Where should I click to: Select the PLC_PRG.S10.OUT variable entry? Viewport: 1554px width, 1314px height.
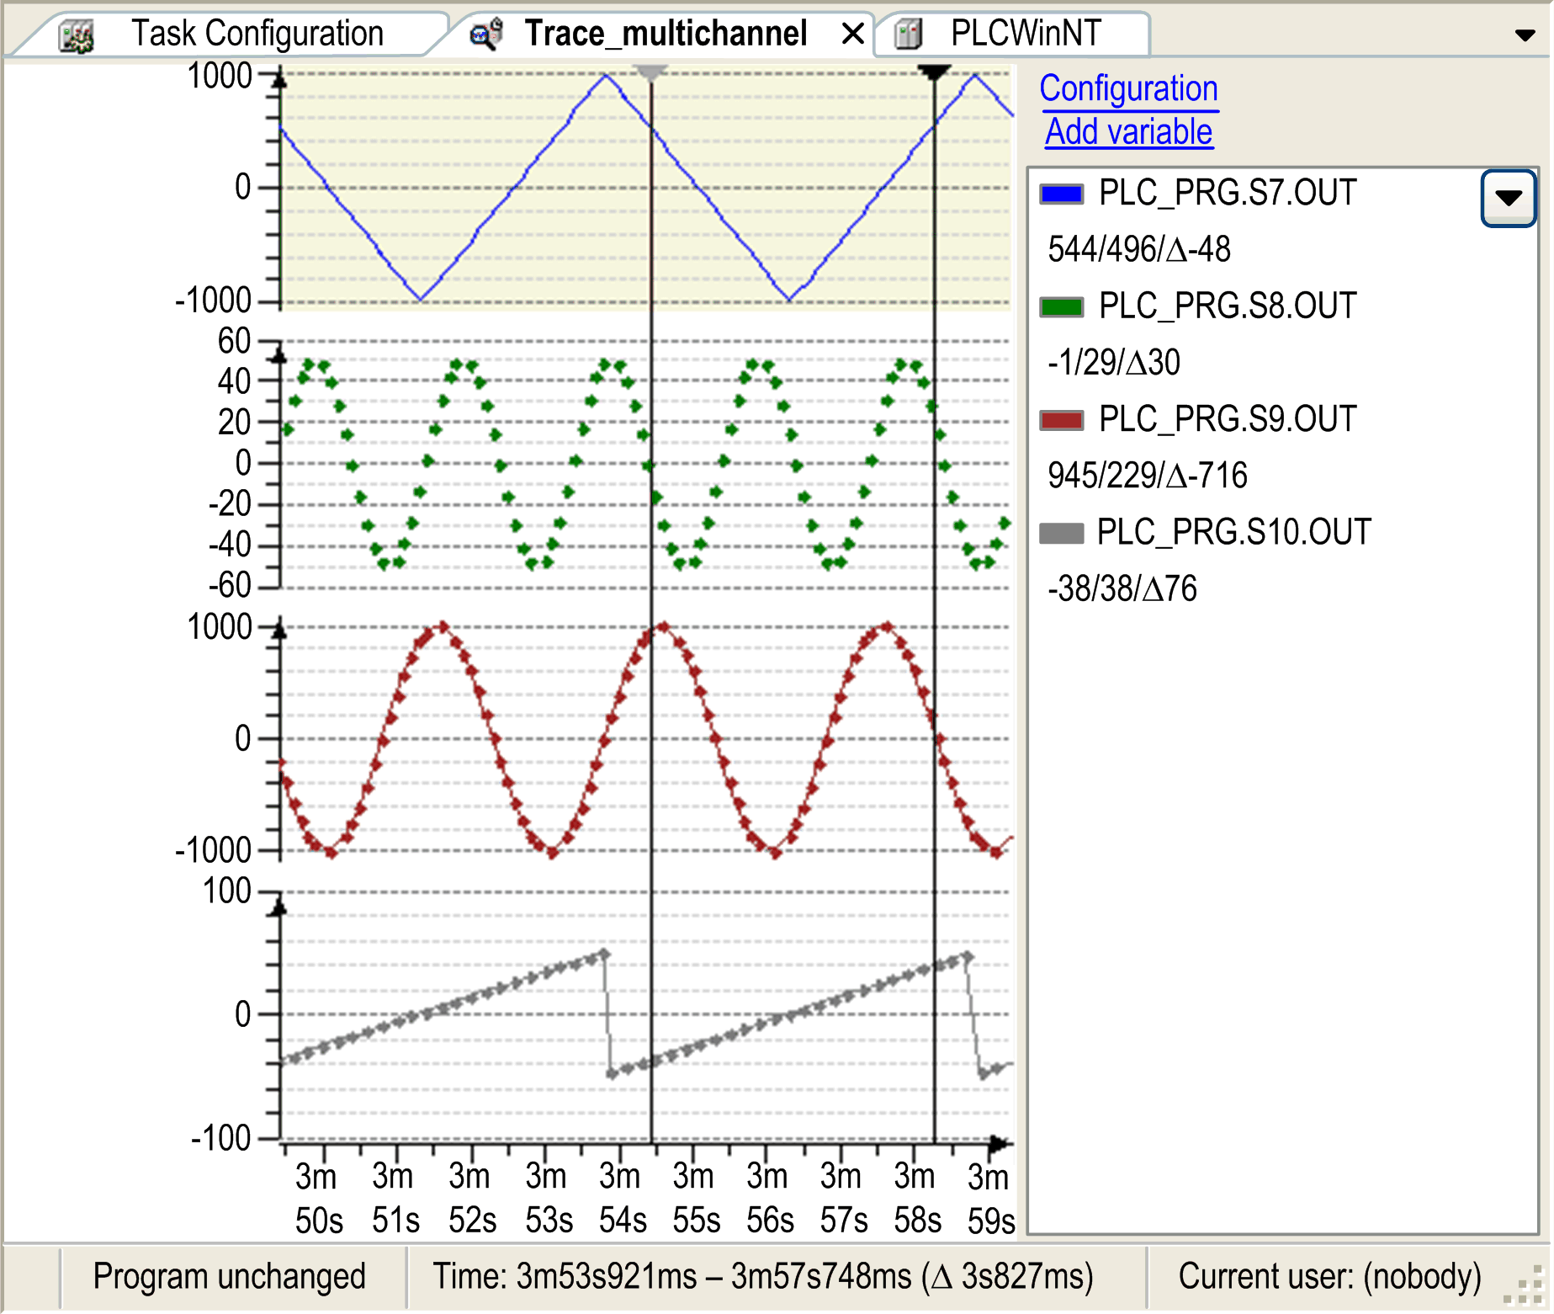1233,533
